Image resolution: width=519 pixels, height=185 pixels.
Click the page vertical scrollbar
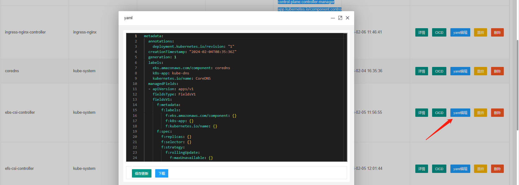[517, 85]
